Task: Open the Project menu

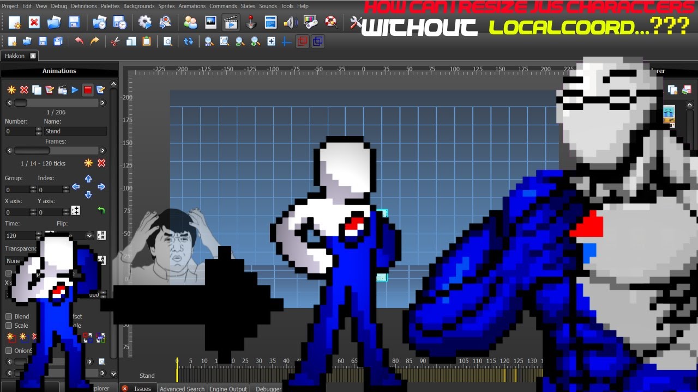Action: click(10, 6)
